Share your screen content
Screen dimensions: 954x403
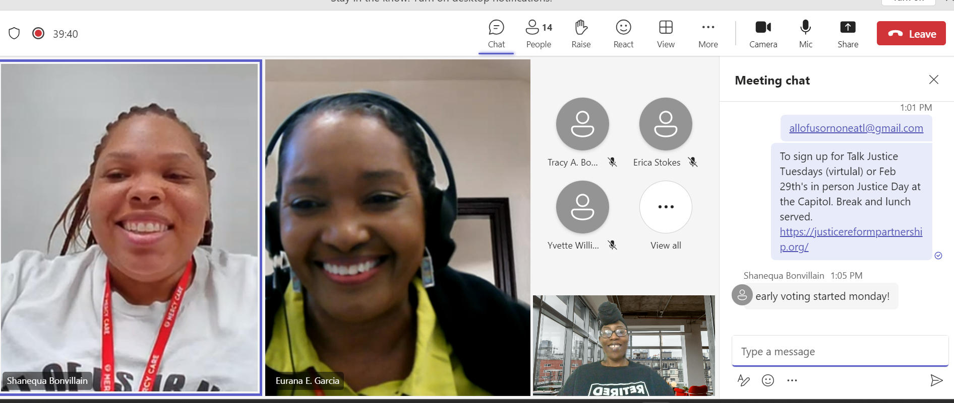[x=848, y=34]
